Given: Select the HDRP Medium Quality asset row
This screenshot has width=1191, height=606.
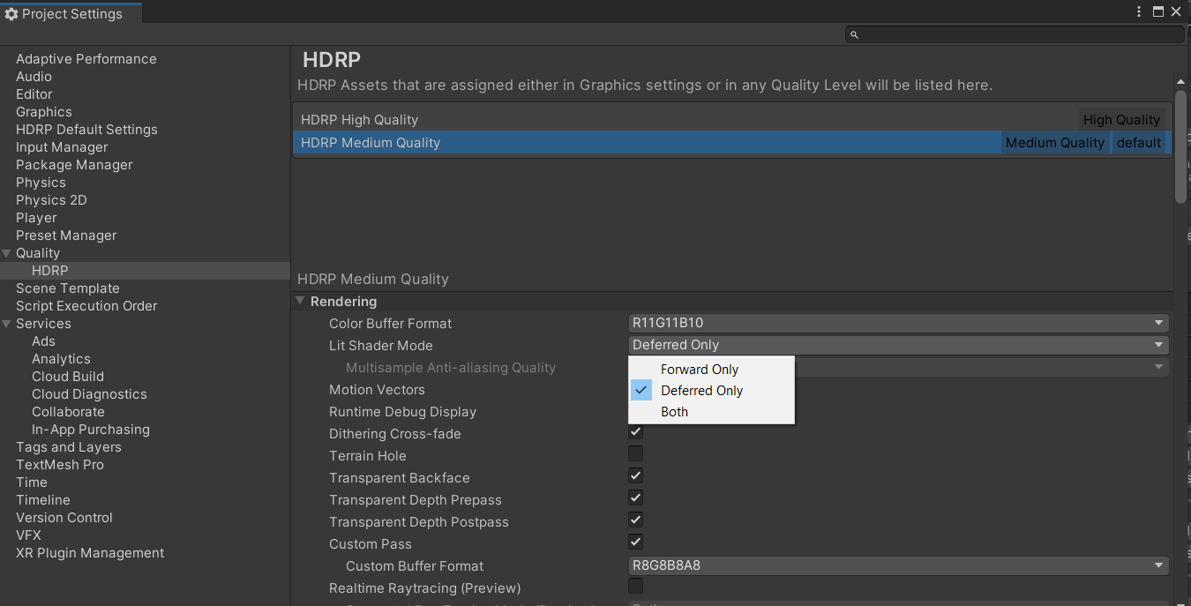Looking at the screenshot, I should [732, 142].
